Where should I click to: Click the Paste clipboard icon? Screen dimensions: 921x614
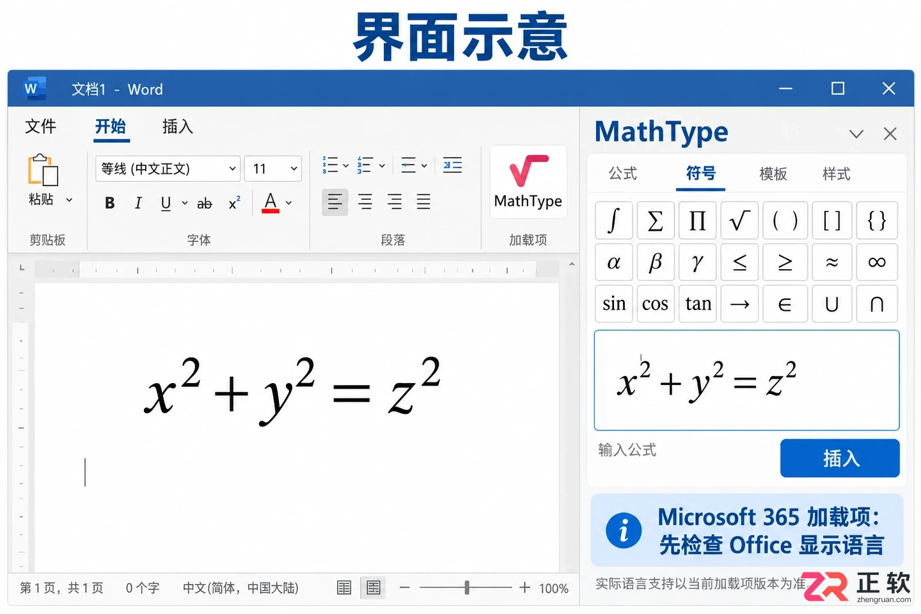click(42, 170)
